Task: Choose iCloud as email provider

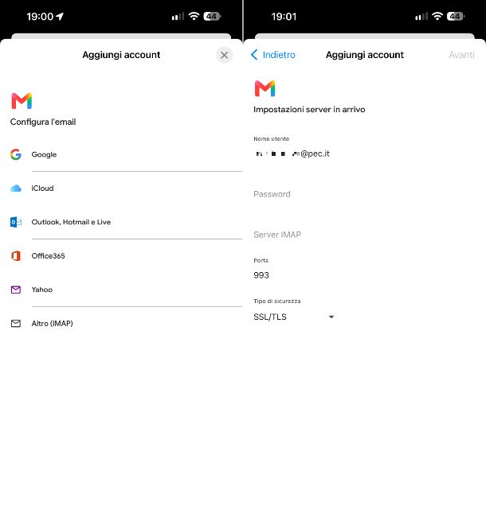Action: 121,189
